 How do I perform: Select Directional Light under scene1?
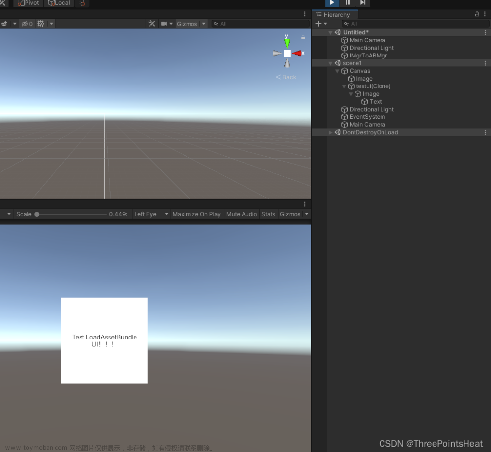coord(371,110)
